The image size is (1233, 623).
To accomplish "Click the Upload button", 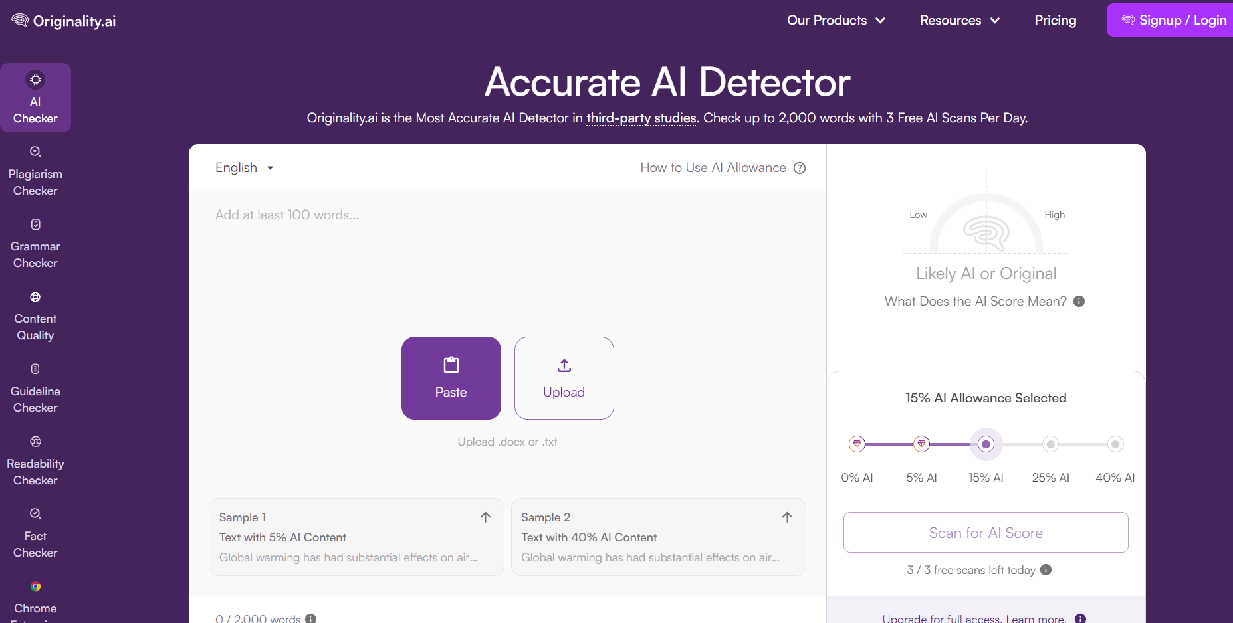I will coord(564,378).
